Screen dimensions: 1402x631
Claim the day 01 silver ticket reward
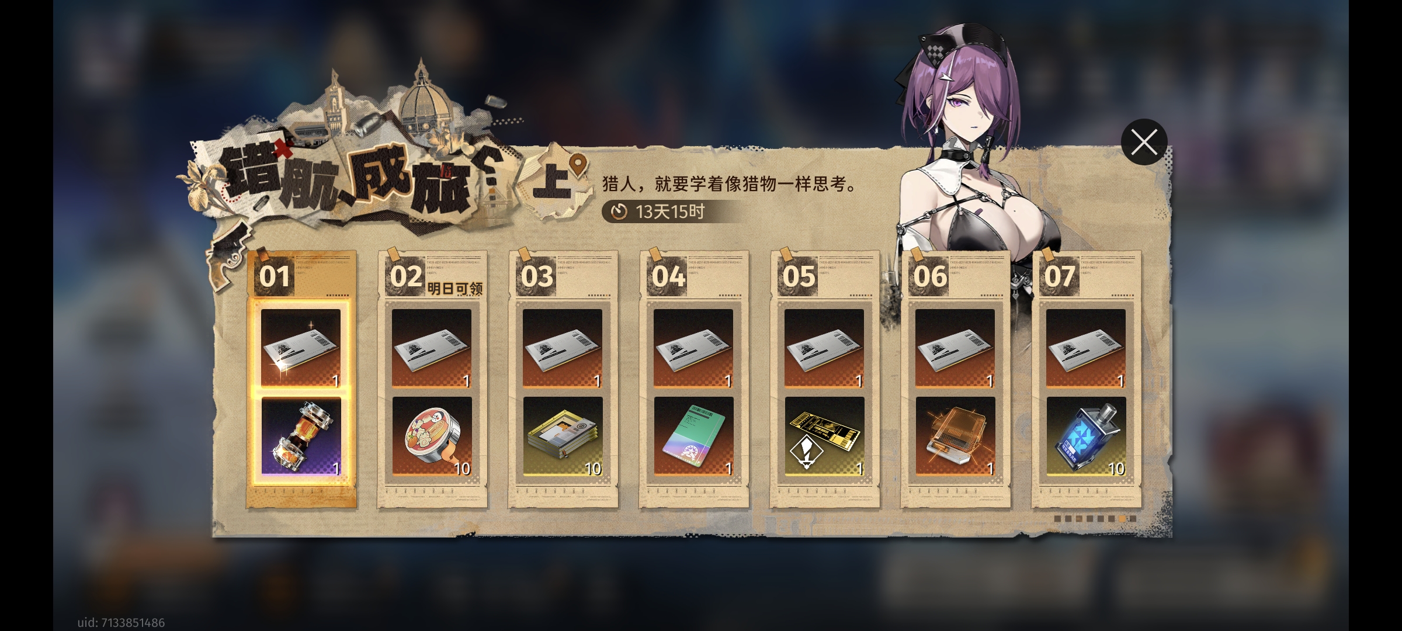301,348
